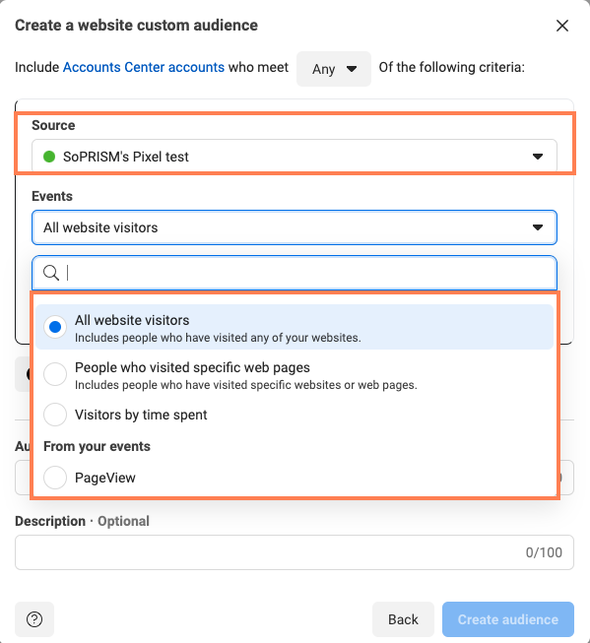The image size is (590, 643).
Task: Click the Source dropdown arrow
Action: (x=538, y=157)
